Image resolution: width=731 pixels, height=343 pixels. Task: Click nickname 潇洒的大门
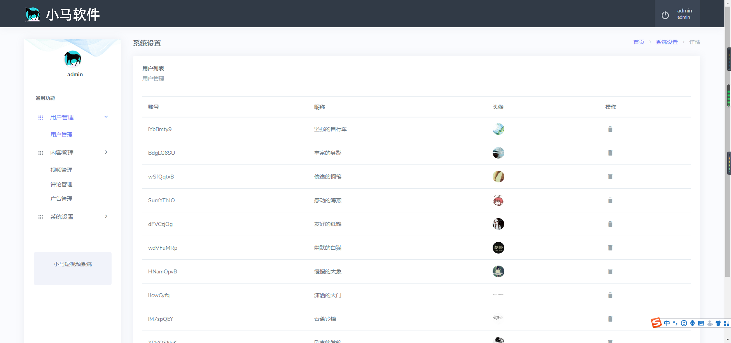328,295
